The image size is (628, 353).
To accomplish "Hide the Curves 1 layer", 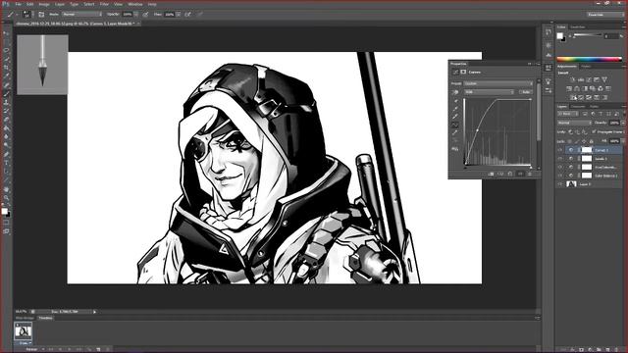I will (x=560, y=150).
